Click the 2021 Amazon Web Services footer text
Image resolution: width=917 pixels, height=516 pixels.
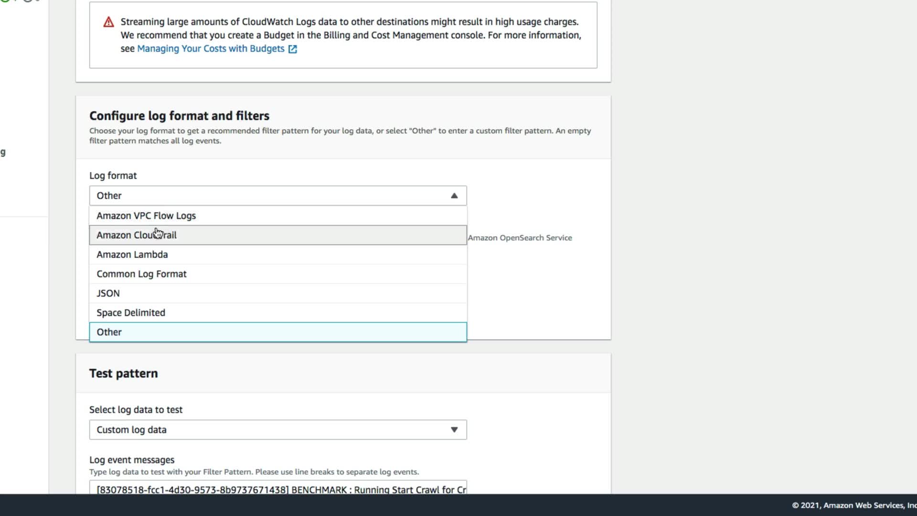point(853,505)
